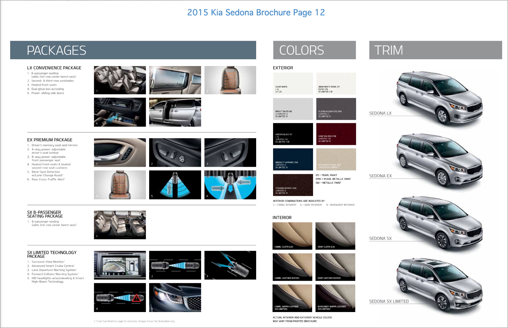This screenshot has width=508, height=328.
Task: Open LX Convenience heated front seat image
Action: point(230,80)
